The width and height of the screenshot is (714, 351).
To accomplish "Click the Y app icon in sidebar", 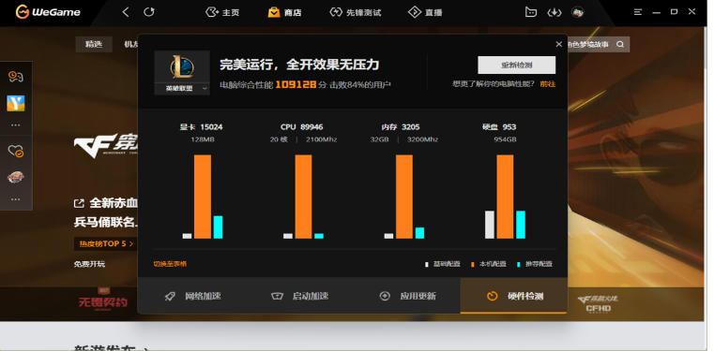I will click(x=16, y=104).
